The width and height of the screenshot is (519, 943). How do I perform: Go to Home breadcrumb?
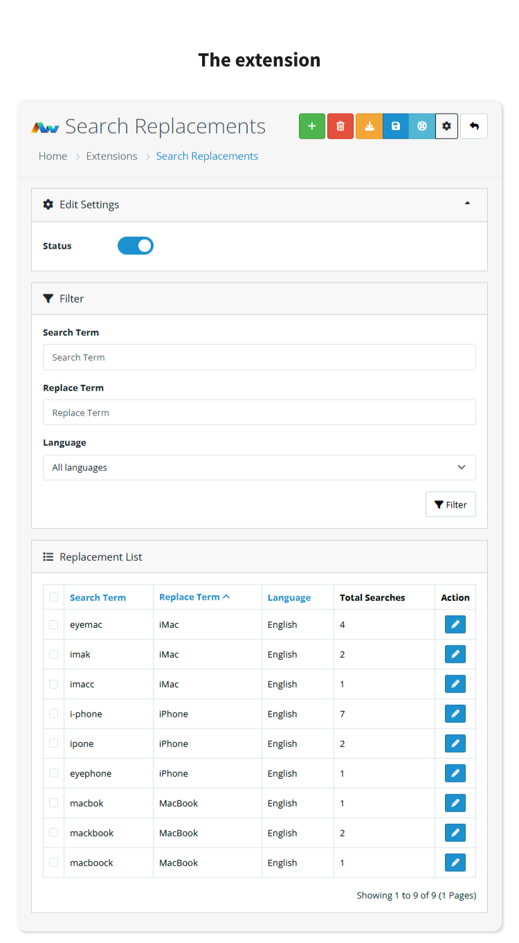[53, 156]
